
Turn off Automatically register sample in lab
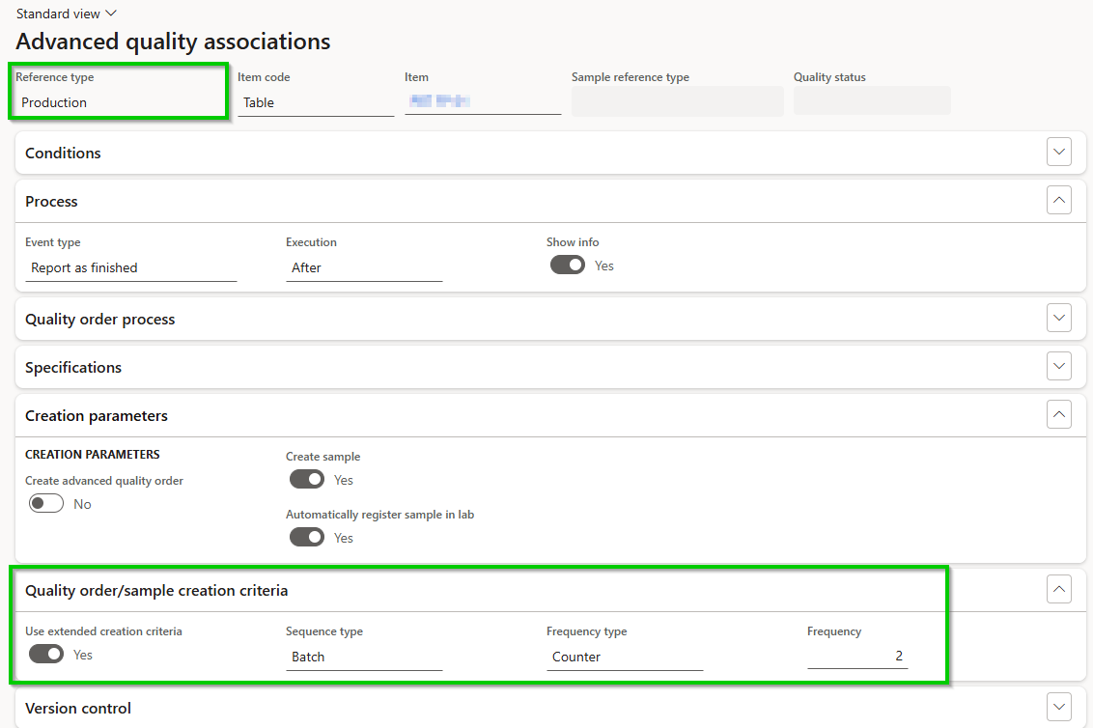click(x=306, y=537)
